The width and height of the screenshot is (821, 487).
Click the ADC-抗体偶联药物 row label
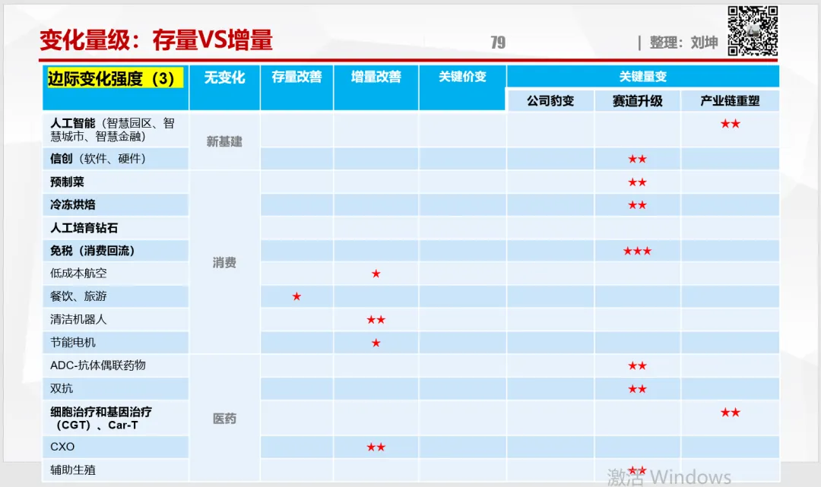[98, 365]
